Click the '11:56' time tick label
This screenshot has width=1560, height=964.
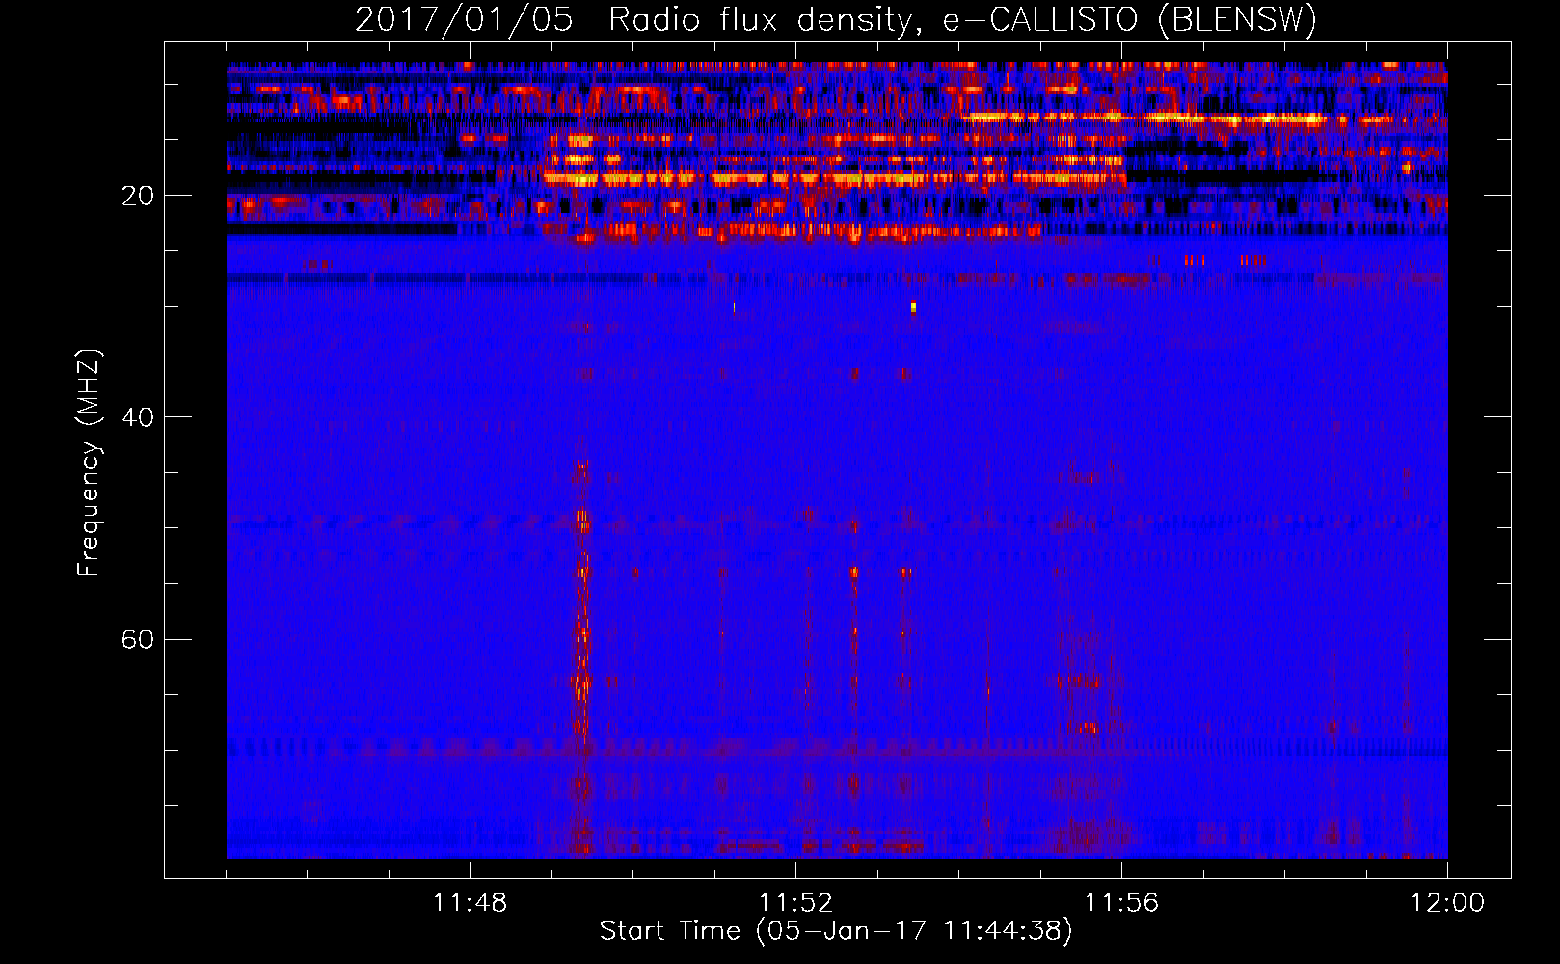coord(1121,903)
